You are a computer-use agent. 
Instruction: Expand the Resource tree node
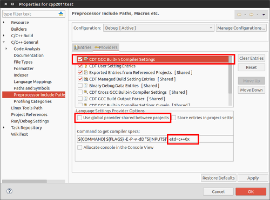pos(4,23)
